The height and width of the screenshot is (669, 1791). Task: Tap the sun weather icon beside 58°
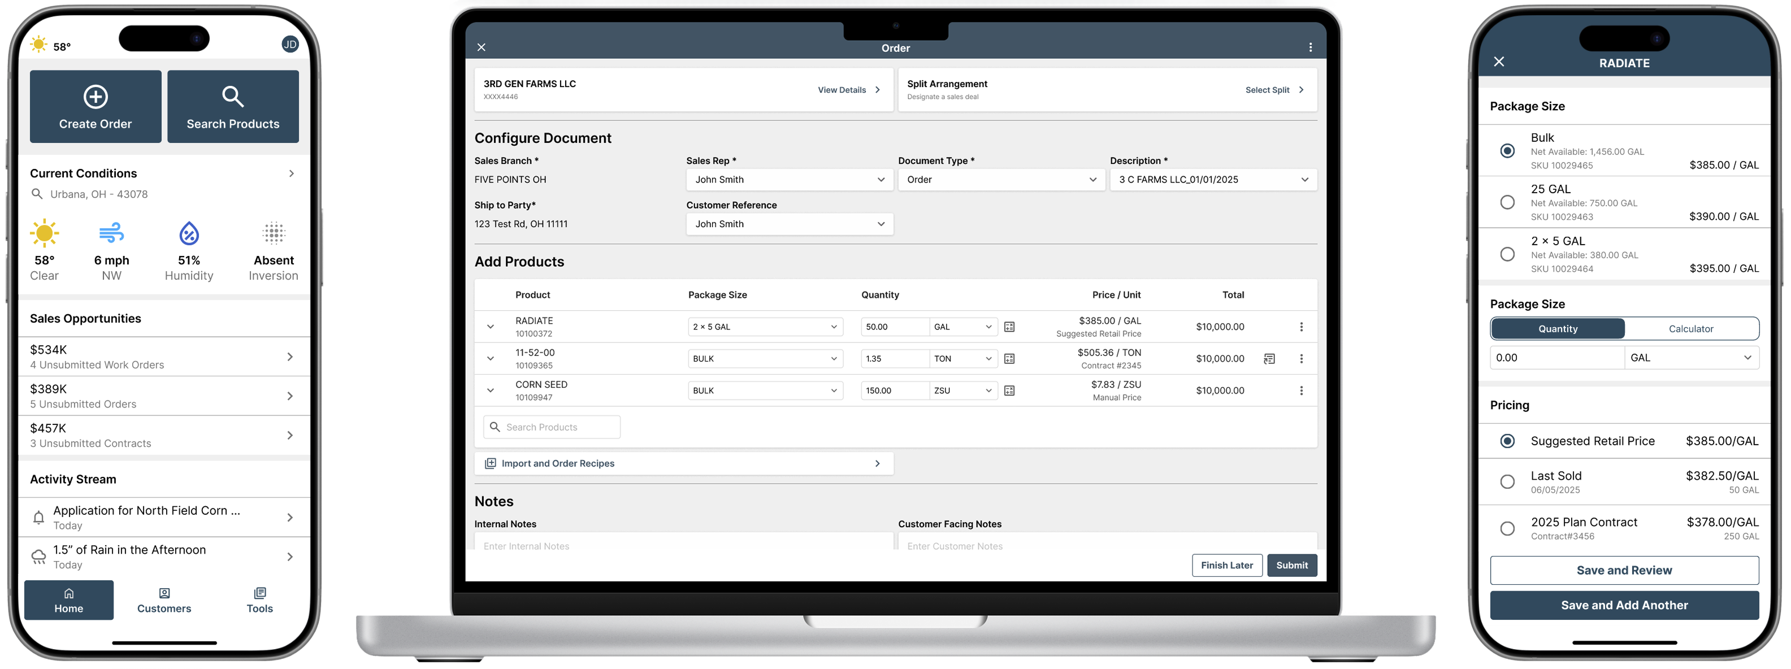point(39,45)
